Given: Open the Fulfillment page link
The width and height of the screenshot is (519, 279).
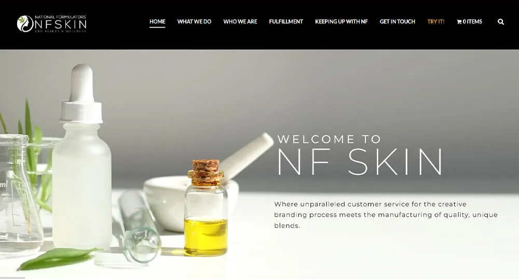Looking at the screenshot, I should [286, 21].
